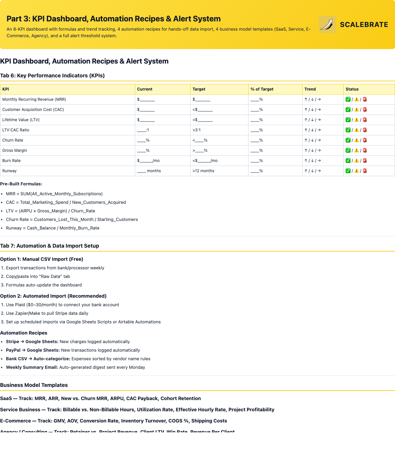Click the Runway = Cash_Balance formula line
Image resolution: width=395 pixels, height=461 pixels.
[x=53, y=228]
